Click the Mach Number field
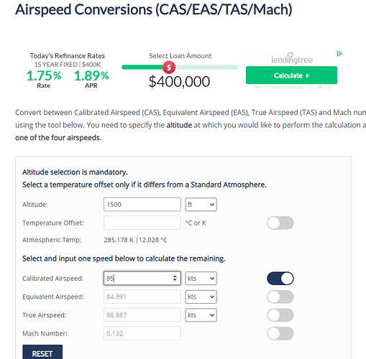This screenshot has width=366, height=359. [x=142, y=333]
